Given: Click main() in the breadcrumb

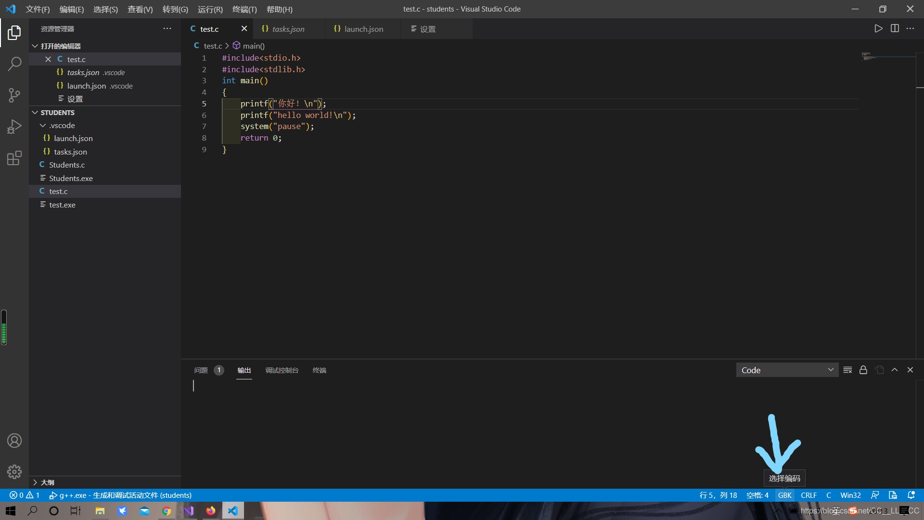Looking at the screenshot, I should [x=249, y=46].
